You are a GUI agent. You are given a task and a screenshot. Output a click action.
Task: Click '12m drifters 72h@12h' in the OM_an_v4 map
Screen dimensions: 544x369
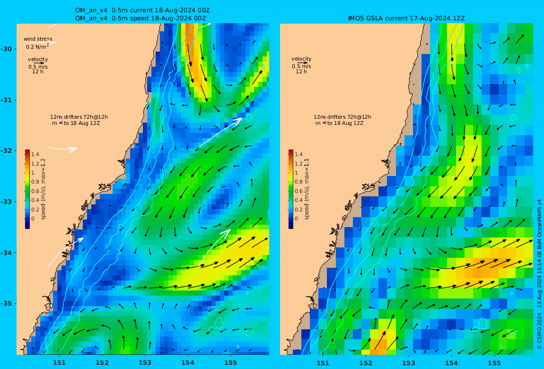coord(79,117)
